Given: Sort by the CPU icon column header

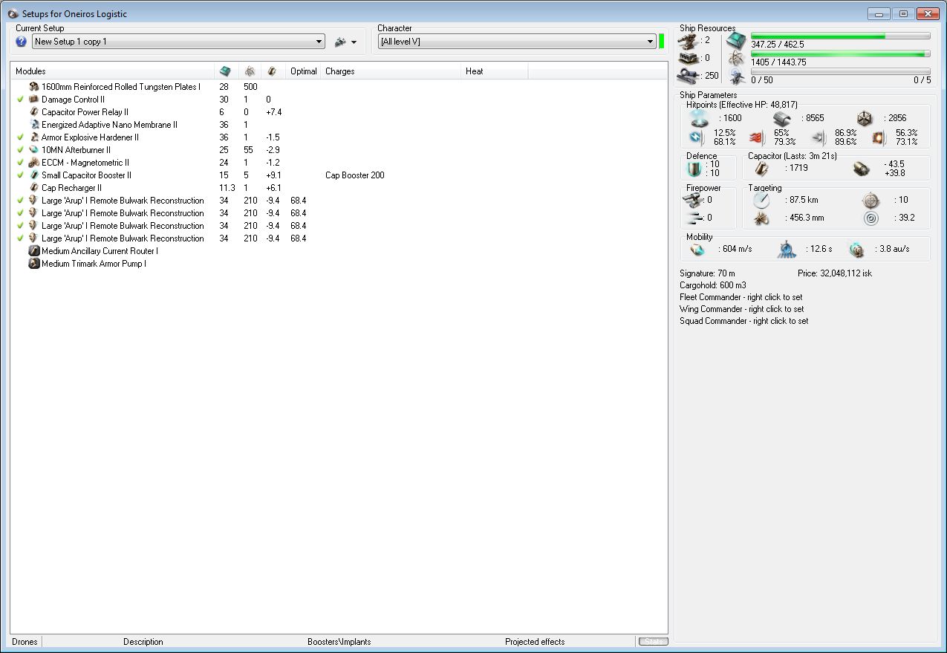Looking at the screenshot, I should pyautogui.click(x=226, y=71).
